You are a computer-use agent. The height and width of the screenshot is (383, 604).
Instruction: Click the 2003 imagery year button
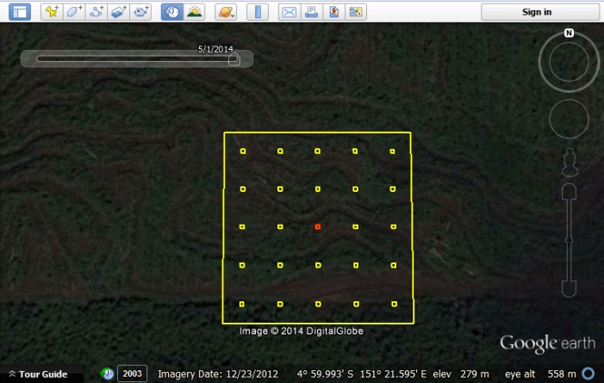(132, 374)
